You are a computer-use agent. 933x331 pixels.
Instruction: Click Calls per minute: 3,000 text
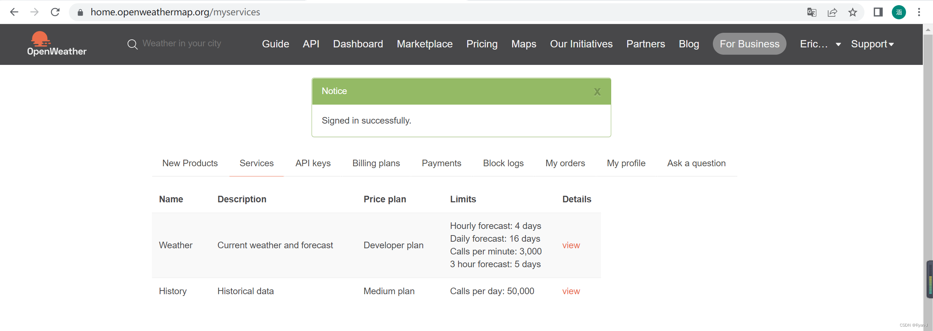coord(496,252)
